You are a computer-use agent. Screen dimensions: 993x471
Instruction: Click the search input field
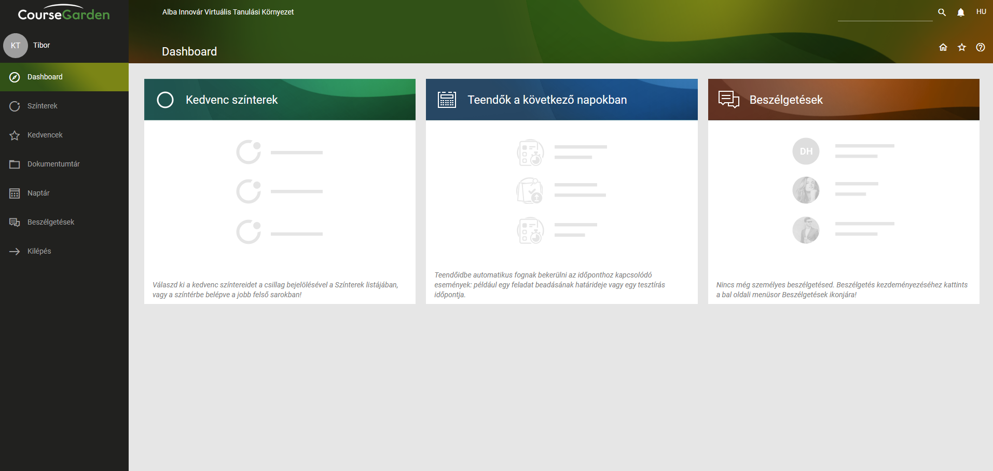click(885, 13)
